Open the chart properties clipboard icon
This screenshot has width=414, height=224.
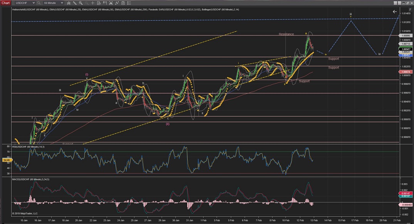(x=123, y=3)
